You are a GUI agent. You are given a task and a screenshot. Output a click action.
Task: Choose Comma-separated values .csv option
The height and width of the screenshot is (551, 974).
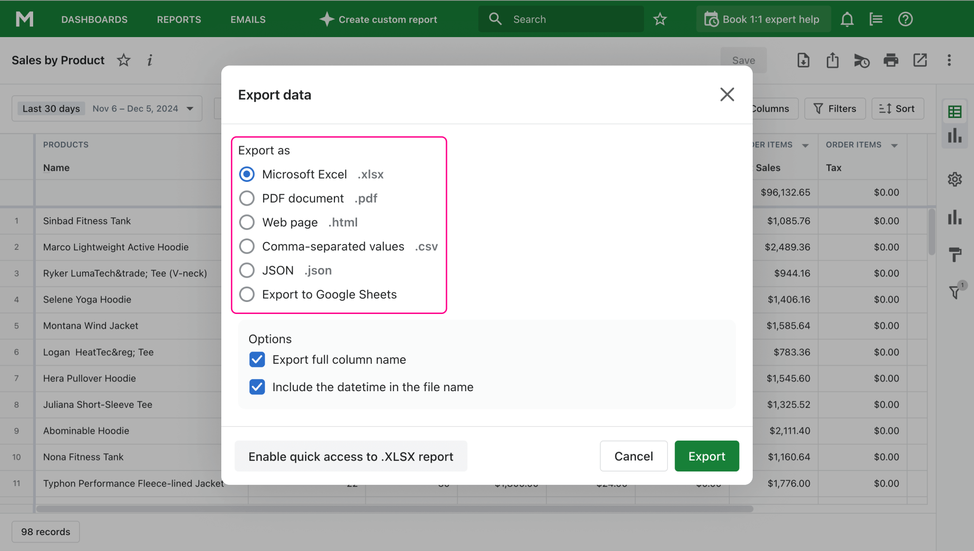(246, 246)
